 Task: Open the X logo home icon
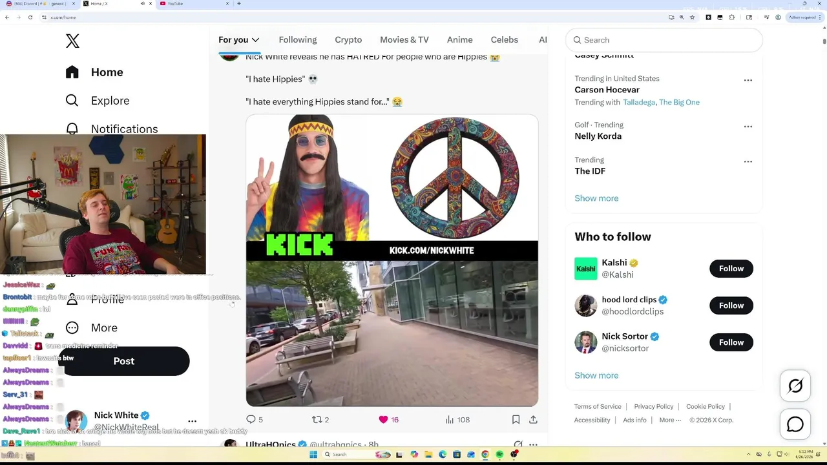coord(72,41)
